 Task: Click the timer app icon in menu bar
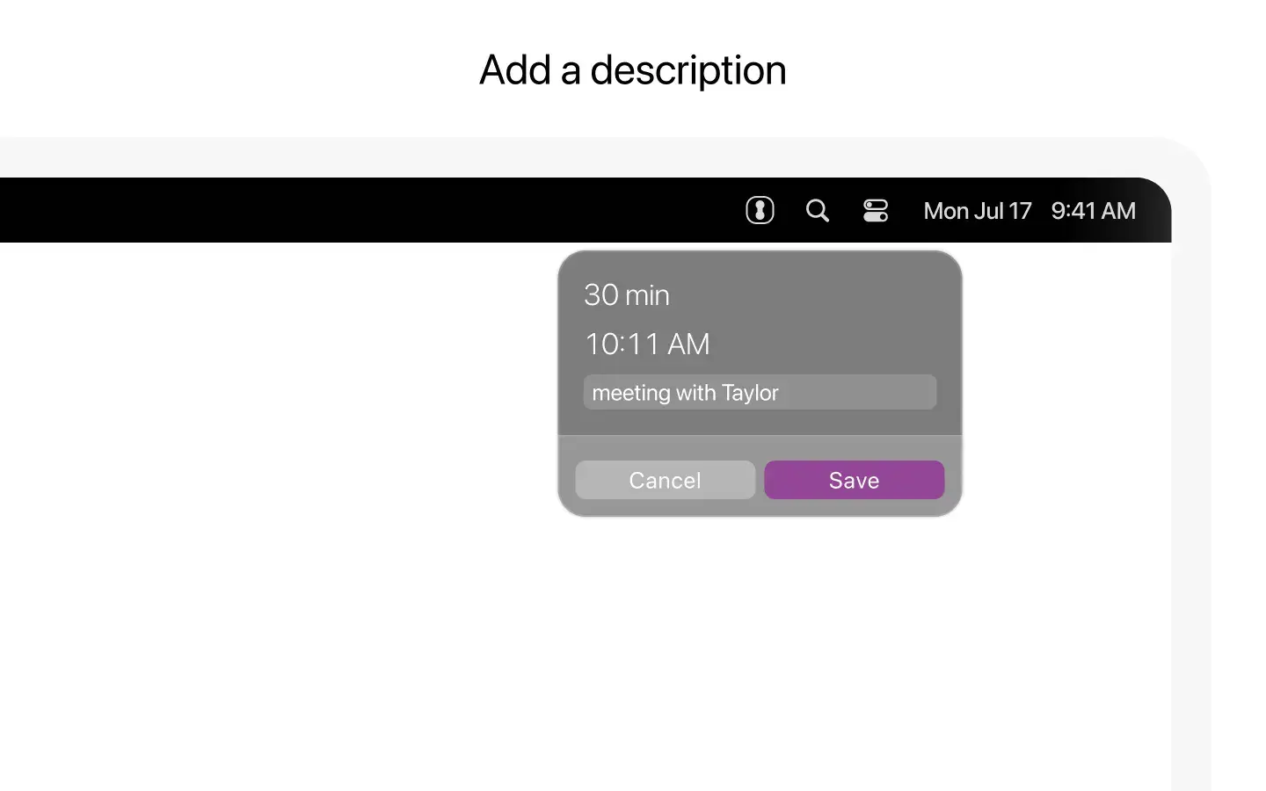760,211
